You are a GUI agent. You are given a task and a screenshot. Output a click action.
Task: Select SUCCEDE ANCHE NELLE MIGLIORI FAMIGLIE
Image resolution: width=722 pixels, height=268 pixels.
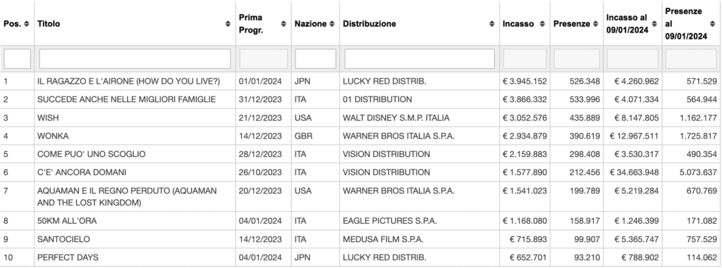[x=127, y=99]
